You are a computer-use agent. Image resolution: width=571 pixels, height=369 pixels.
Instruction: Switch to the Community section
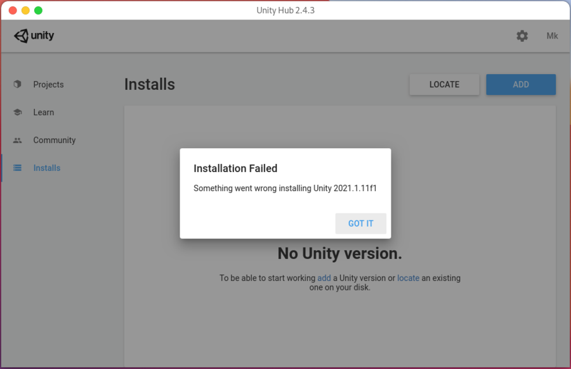pos(55,140)
